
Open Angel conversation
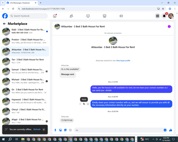click(x=25, y=121)
